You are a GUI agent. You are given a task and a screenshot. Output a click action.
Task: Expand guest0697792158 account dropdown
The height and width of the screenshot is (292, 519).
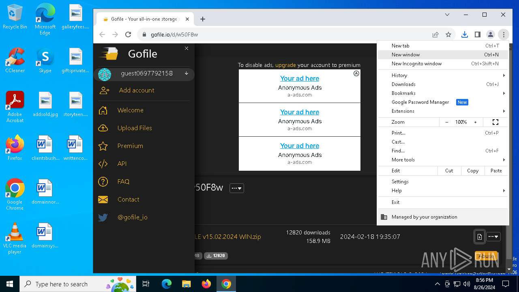(187, 73)
